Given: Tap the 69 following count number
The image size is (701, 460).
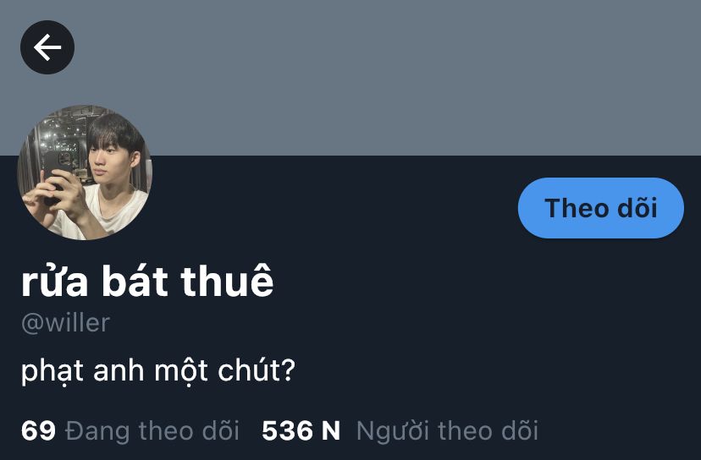Looking at the screenshot, I should 38,430.
